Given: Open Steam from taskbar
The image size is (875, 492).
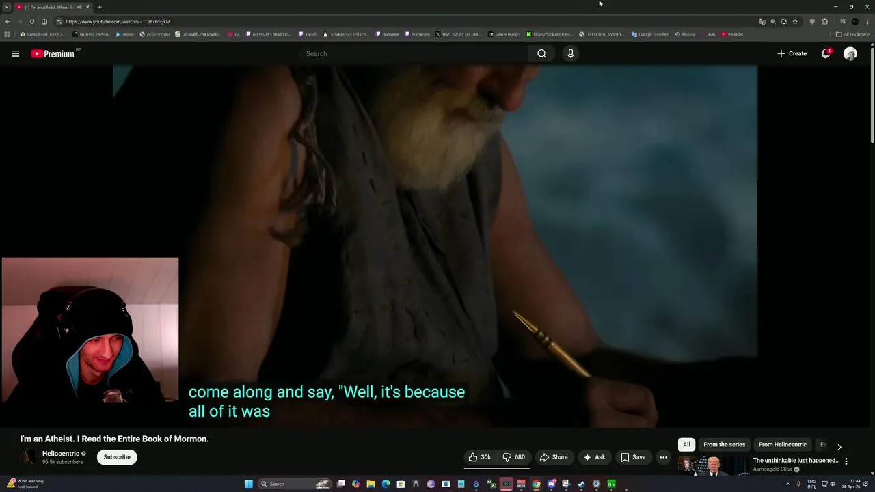Looking at the screenshot, I should [x=581, y=484].
